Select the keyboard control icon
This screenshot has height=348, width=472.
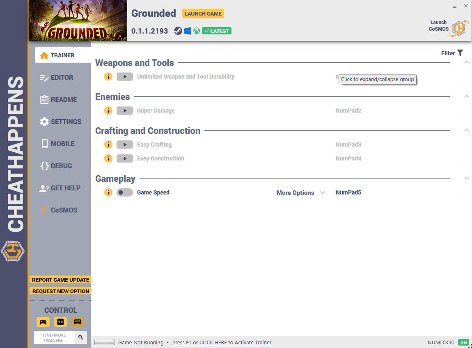pyautogui.click(x=77, y=322)
